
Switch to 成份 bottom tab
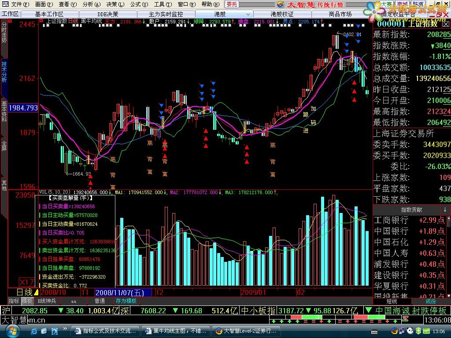(x=431, y=301)
